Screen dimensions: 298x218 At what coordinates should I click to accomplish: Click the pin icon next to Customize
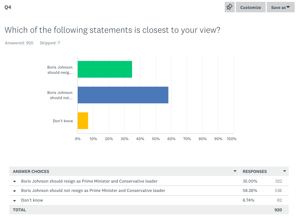(x=230, y=7)
